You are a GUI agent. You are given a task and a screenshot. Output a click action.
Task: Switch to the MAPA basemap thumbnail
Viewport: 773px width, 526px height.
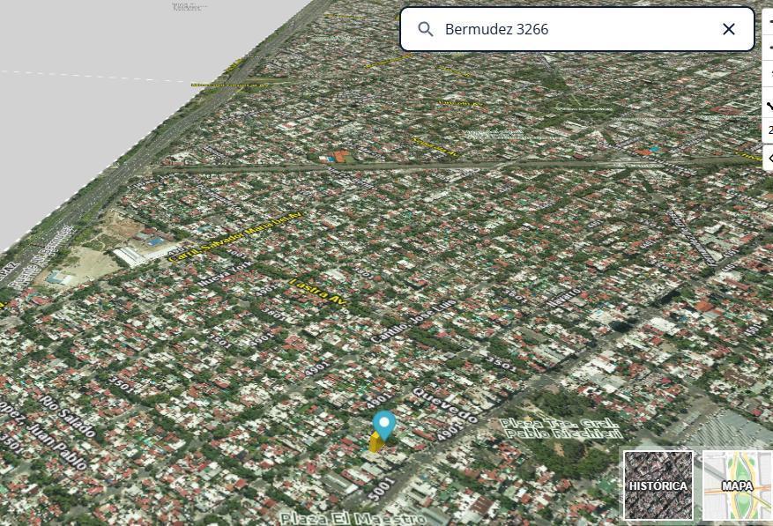click(x=737, y=485)
